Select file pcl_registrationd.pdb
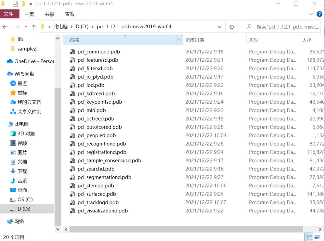Image resolution: width=325 pixels, height=241 pixels. [x=102, y=152]
